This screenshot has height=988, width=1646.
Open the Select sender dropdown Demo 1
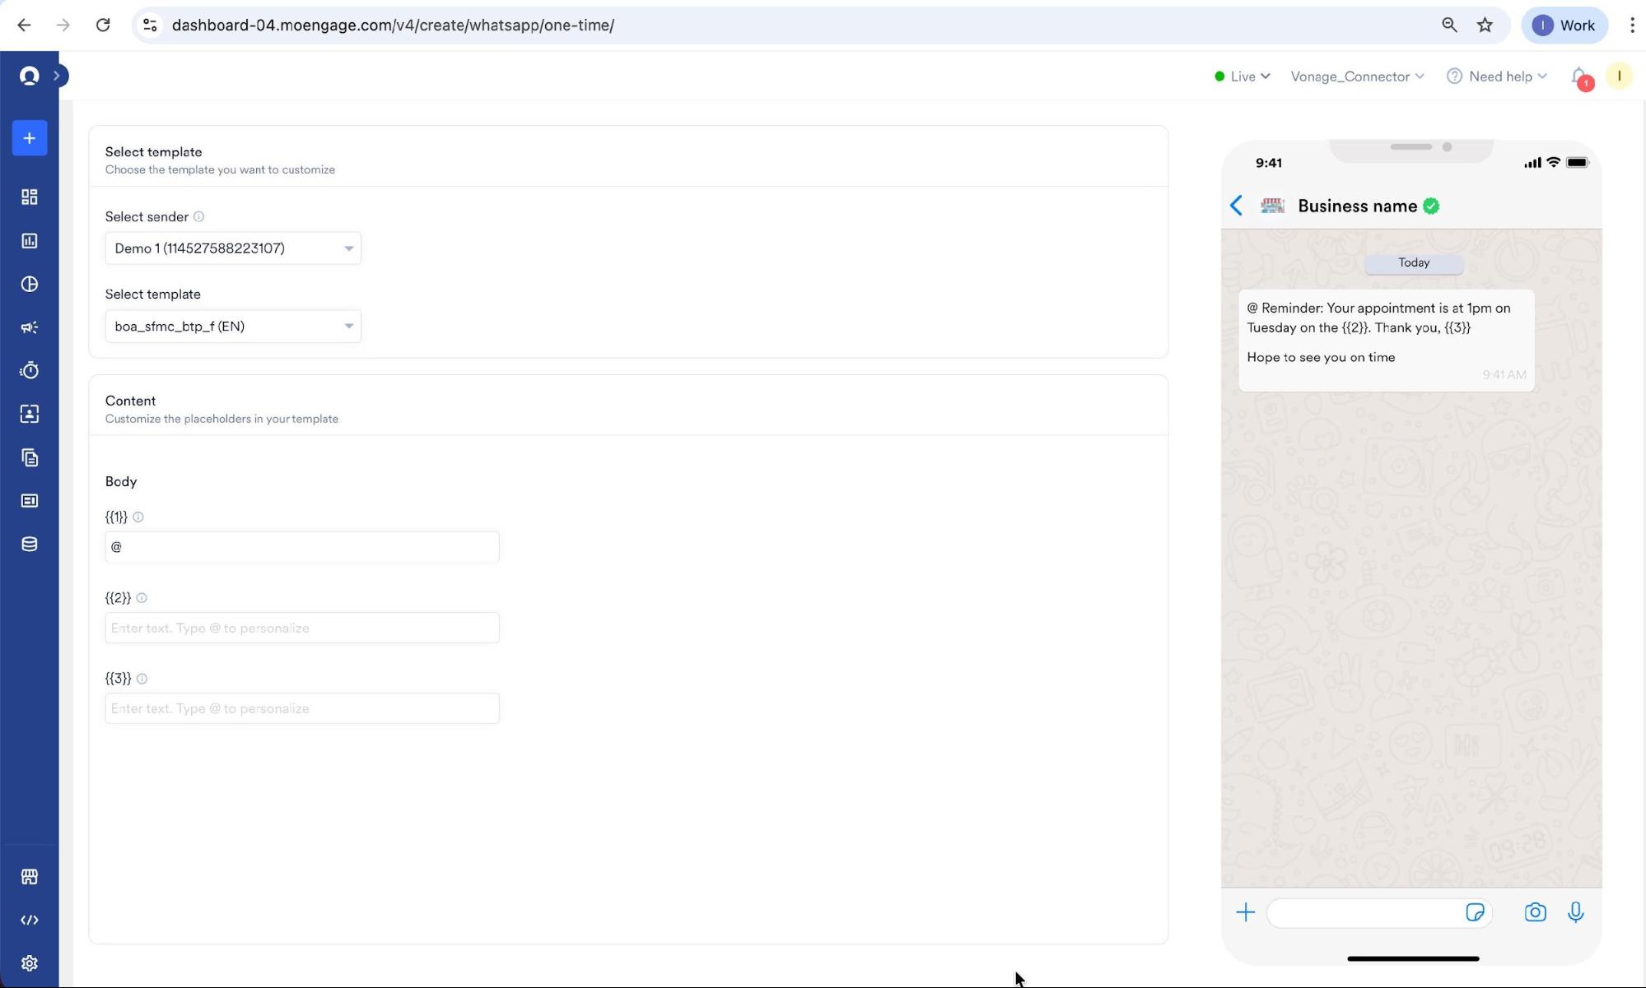pos(233,248)
